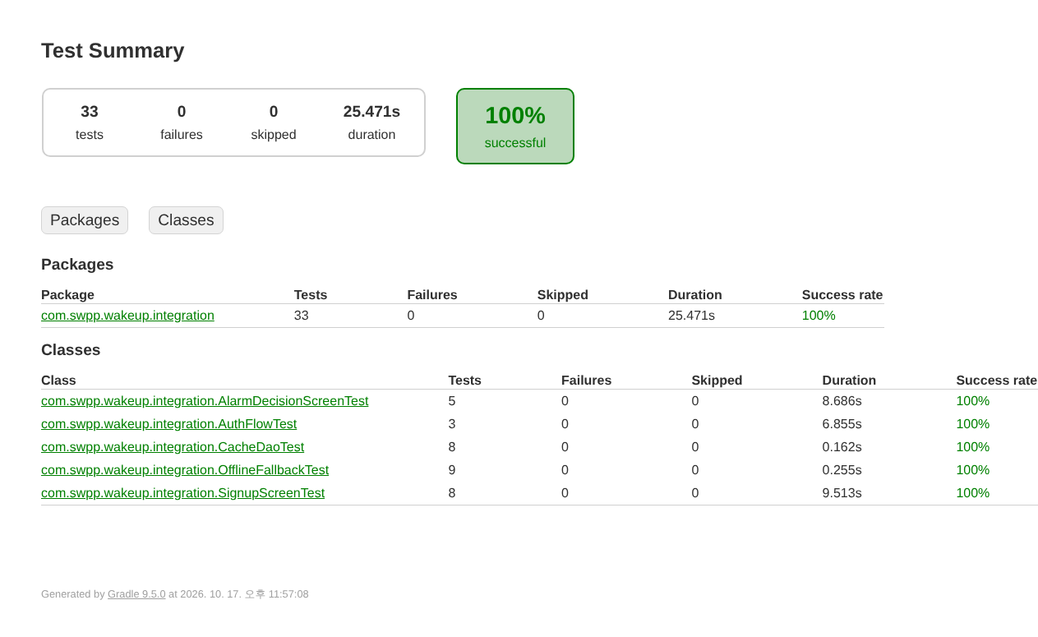Viewport: 1038px width, 637px height.
Task: Click the 100% success rate for AuthFlowTest
Action: 973,424
